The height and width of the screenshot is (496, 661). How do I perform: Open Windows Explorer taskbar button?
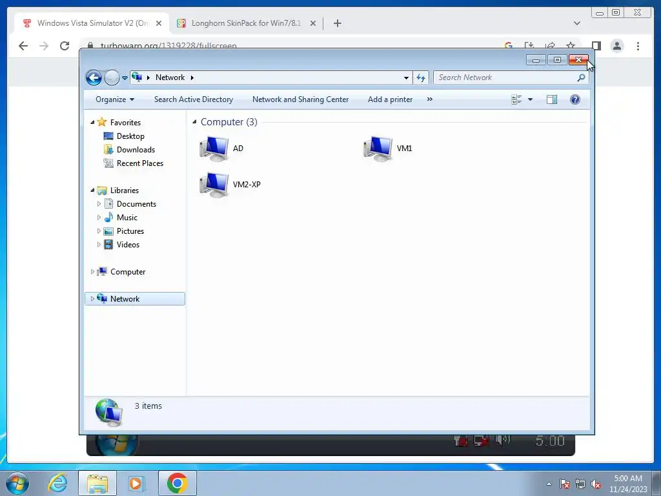point(97,483)
